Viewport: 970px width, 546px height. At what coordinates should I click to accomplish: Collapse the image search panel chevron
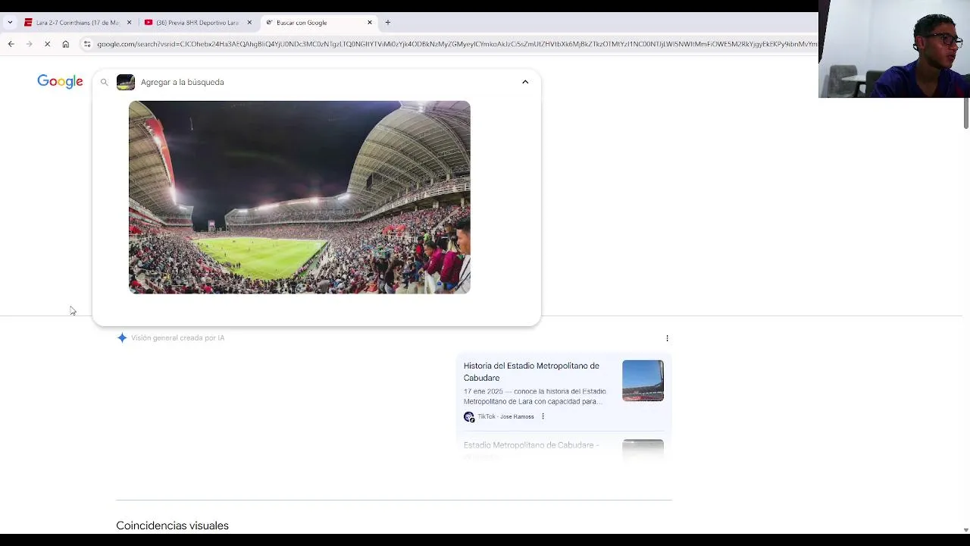(x=525, y=82)
